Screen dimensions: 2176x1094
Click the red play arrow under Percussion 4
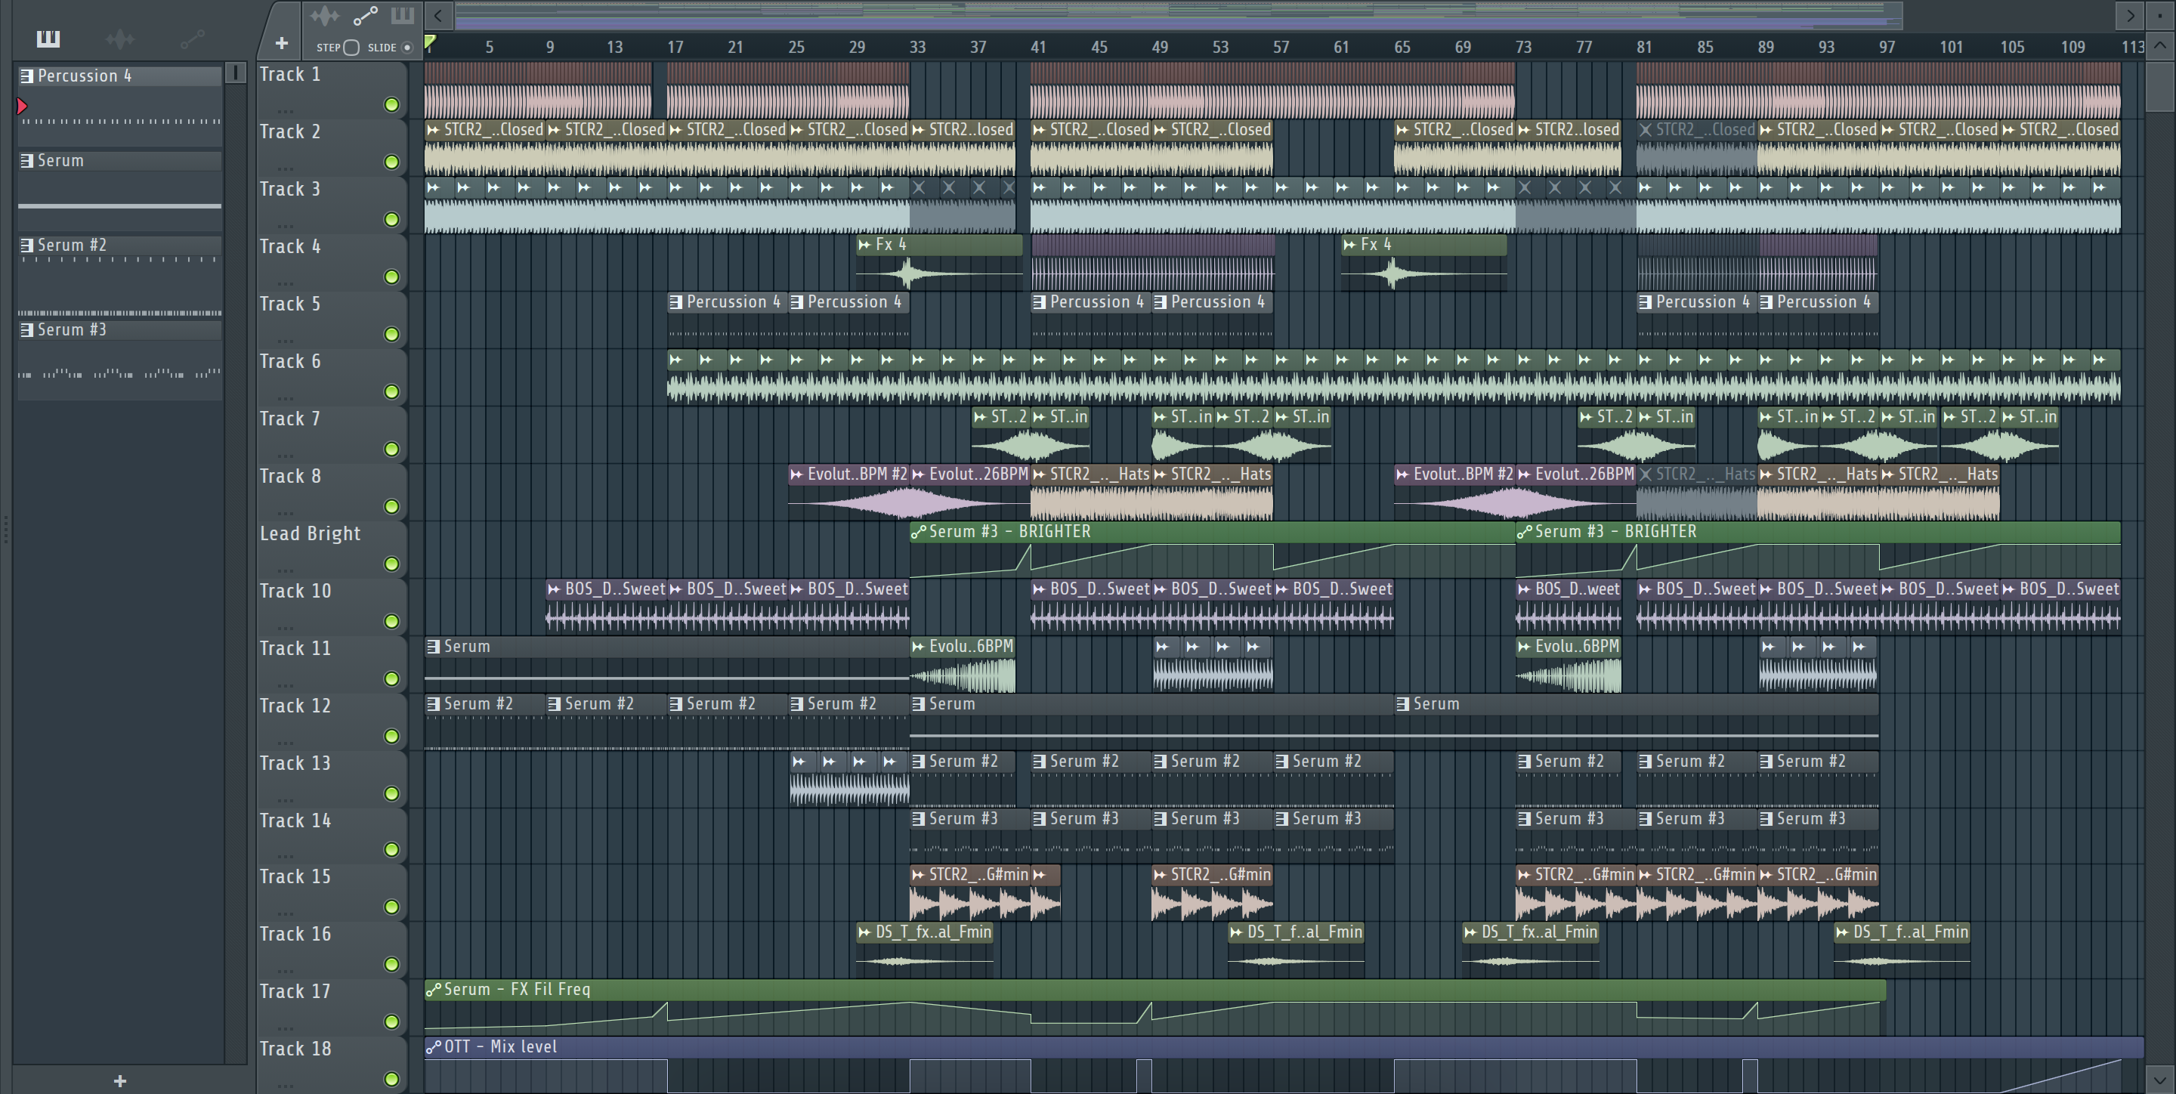(x=23, y=106)
